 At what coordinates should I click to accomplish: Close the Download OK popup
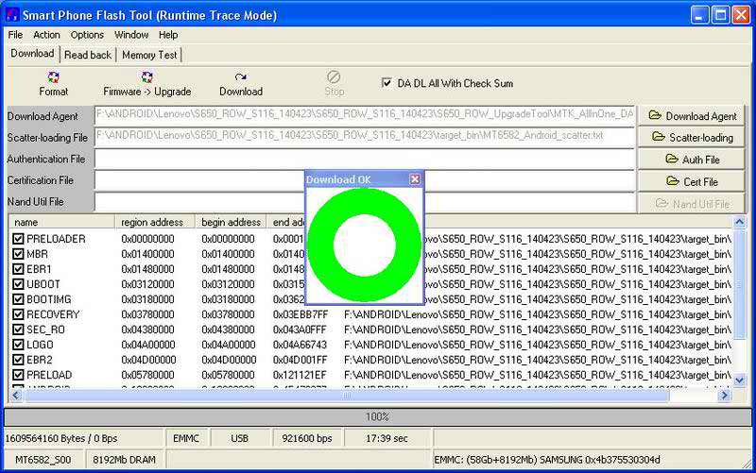coord(415,179)
